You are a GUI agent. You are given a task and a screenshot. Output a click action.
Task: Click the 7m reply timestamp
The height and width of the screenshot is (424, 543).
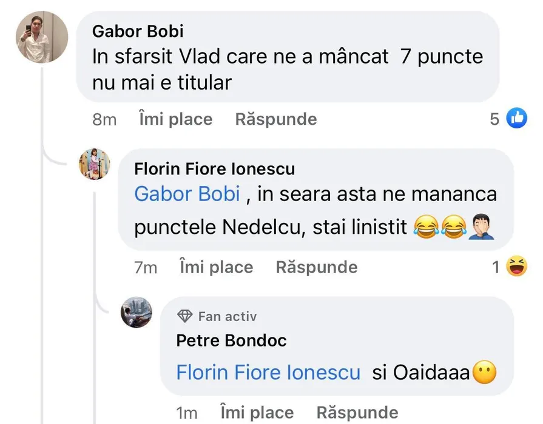point(146,267)
